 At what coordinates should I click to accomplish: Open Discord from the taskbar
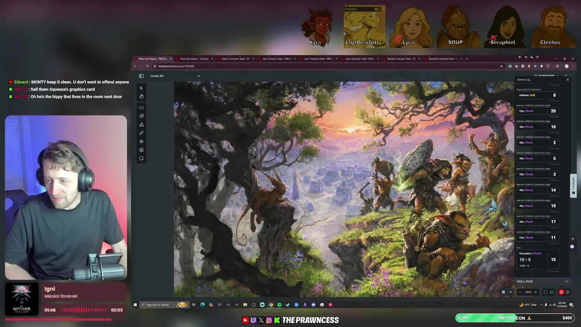(x=313, y=305)
